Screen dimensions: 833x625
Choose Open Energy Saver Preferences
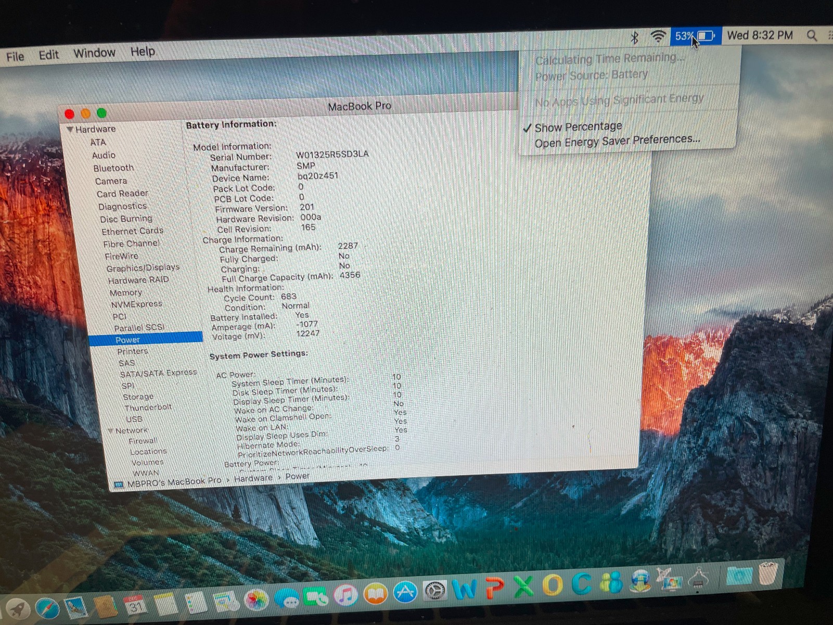tap(617, 141)
